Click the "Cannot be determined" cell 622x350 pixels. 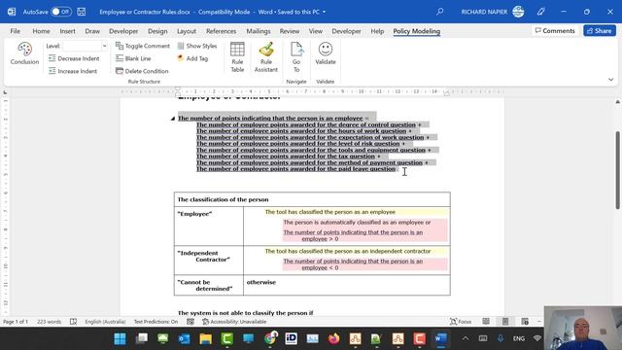tap(209, 285)
